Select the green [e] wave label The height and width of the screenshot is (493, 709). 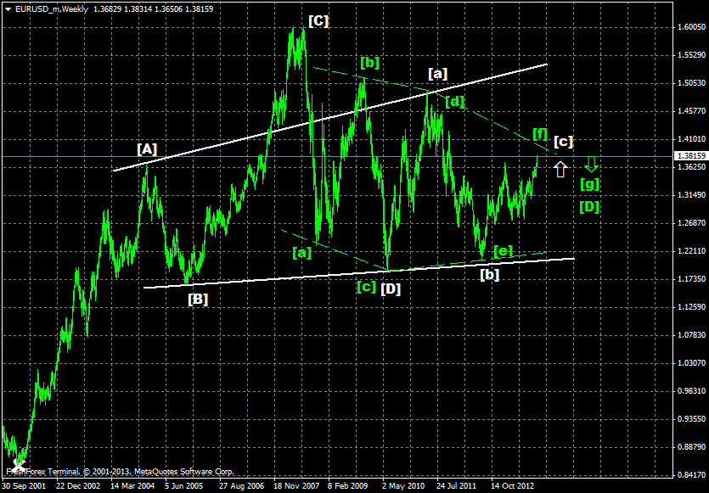click(x=503, y=250)
